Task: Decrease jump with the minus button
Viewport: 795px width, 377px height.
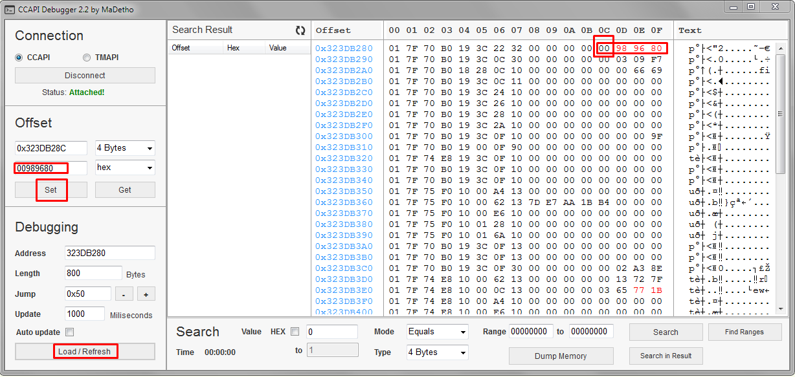Action: pos(124,294)
